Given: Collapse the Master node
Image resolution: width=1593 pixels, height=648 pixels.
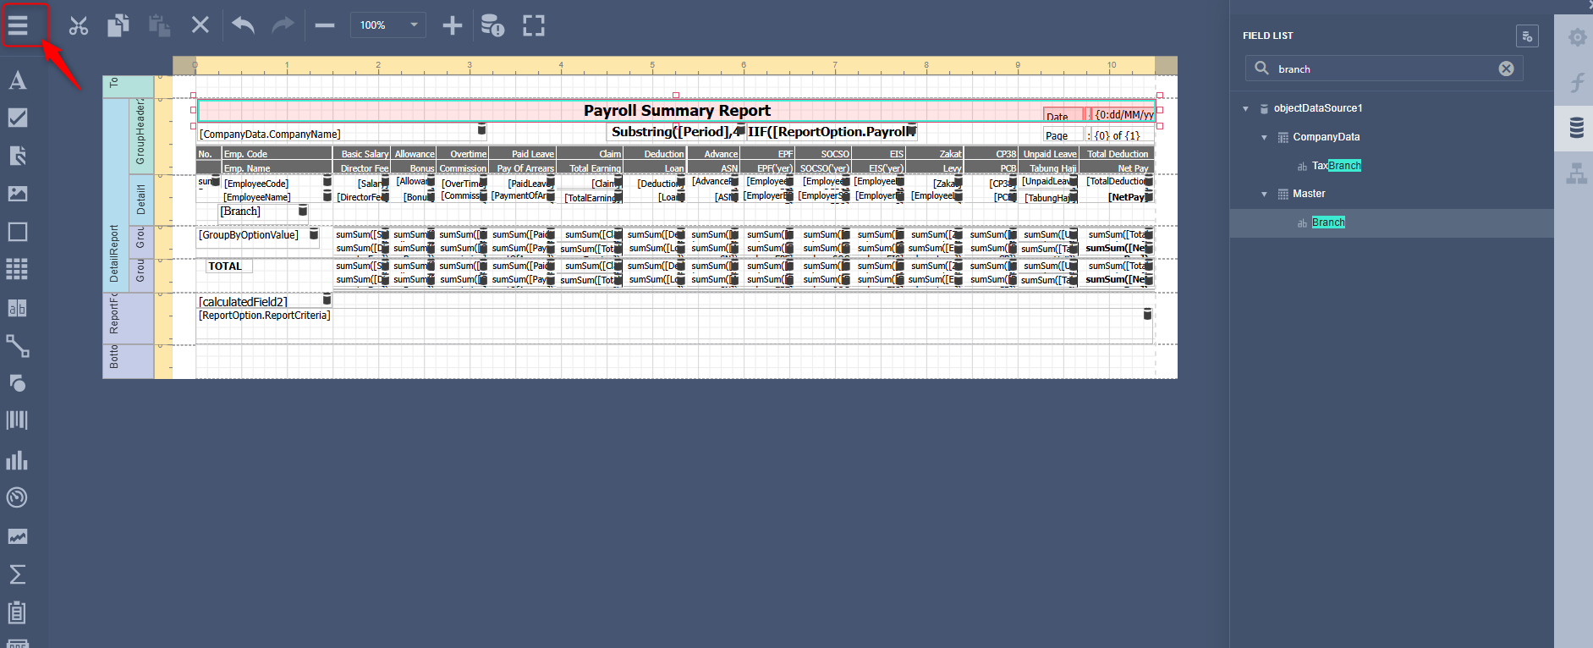Looking at the screenshot, I should pyautogui.click(x=1264, y=194).
